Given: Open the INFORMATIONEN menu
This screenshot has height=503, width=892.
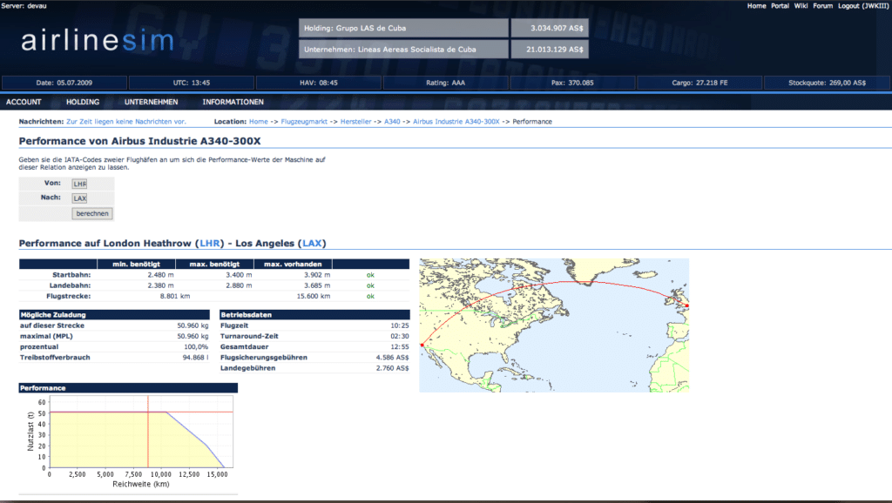Looking at the screenshot, I should 234,102.
